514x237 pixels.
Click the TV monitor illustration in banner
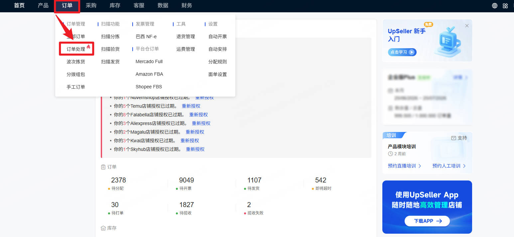pos(448,41)
